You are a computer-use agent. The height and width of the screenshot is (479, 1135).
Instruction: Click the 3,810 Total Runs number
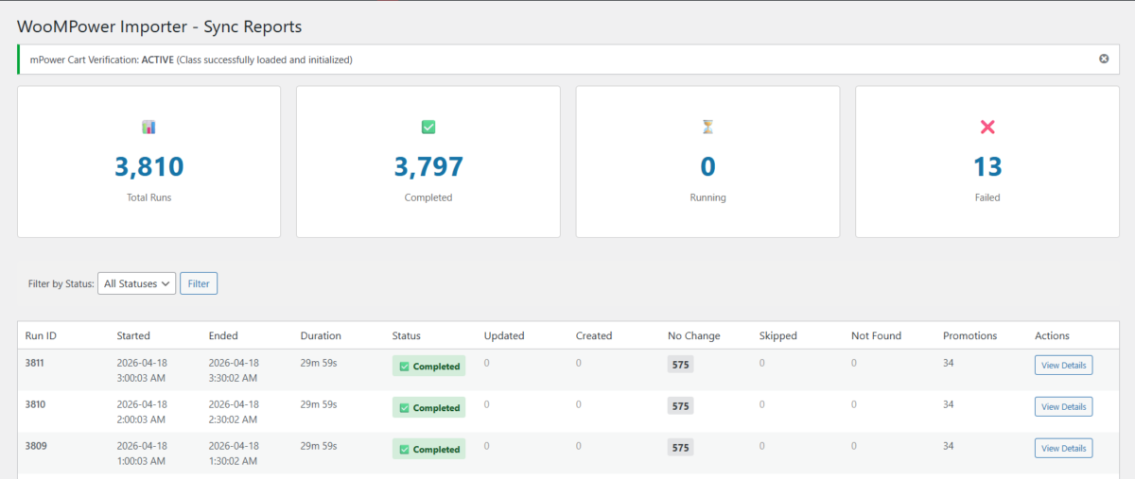148,166
